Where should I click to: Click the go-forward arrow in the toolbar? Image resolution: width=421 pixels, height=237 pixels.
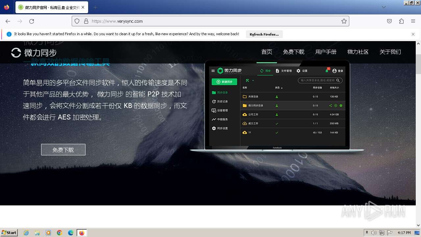coord(20,21)
